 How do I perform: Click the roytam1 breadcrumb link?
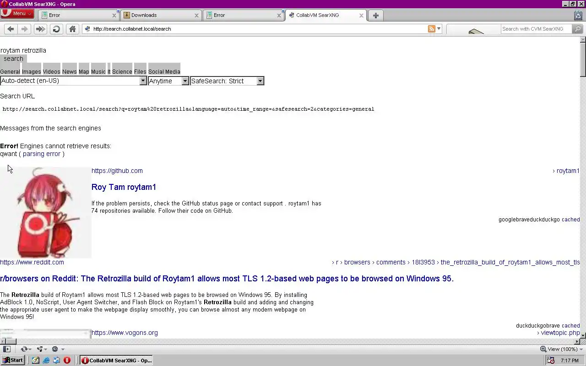point(568,171)
